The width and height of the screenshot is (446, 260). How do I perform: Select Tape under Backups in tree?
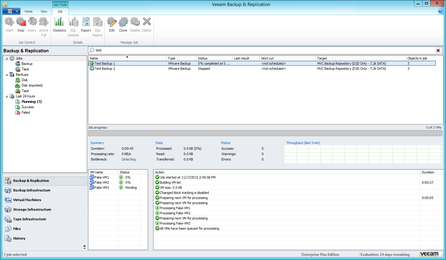pos(25,91)
